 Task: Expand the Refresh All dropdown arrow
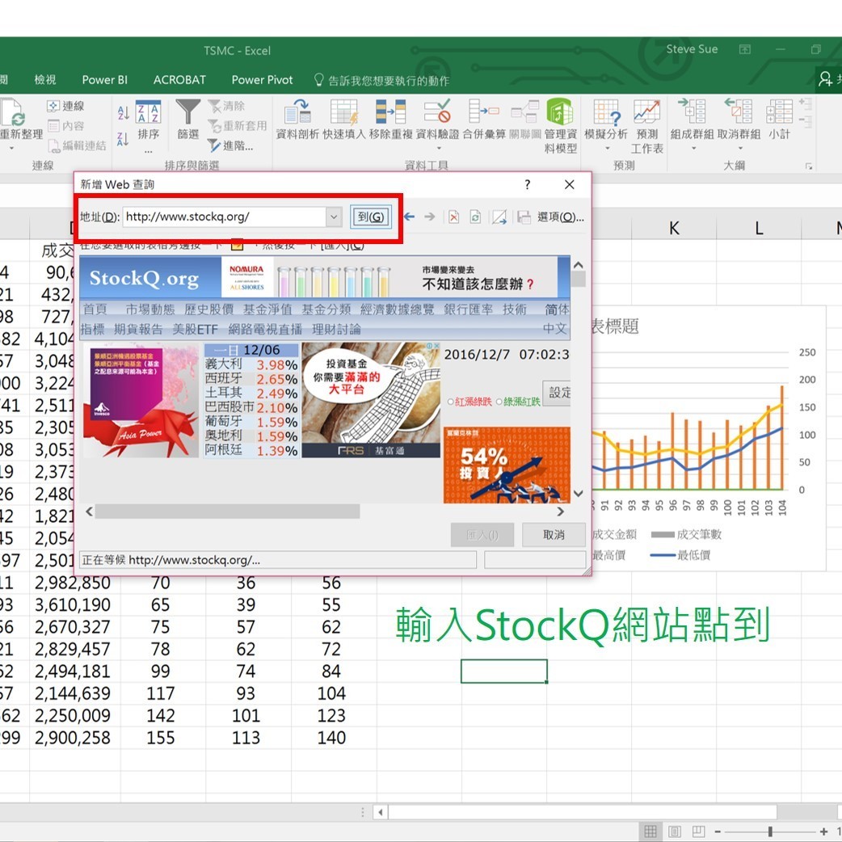click(x=12, y=148)
